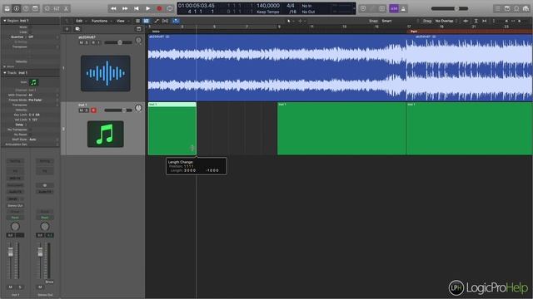Go to beginning of project

(x=137, y=8)
